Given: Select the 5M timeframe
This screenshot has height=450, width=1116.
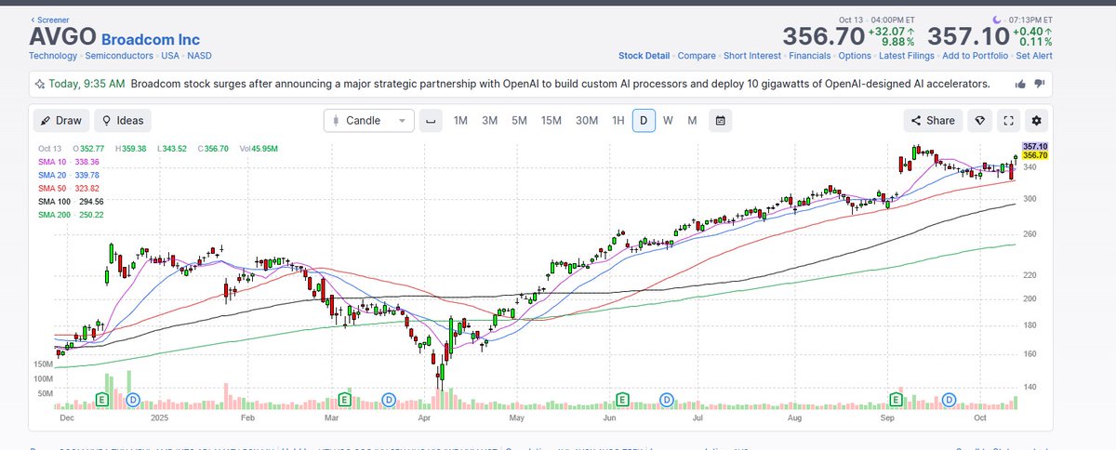Looking at the screenshot, I should (519, 120).
